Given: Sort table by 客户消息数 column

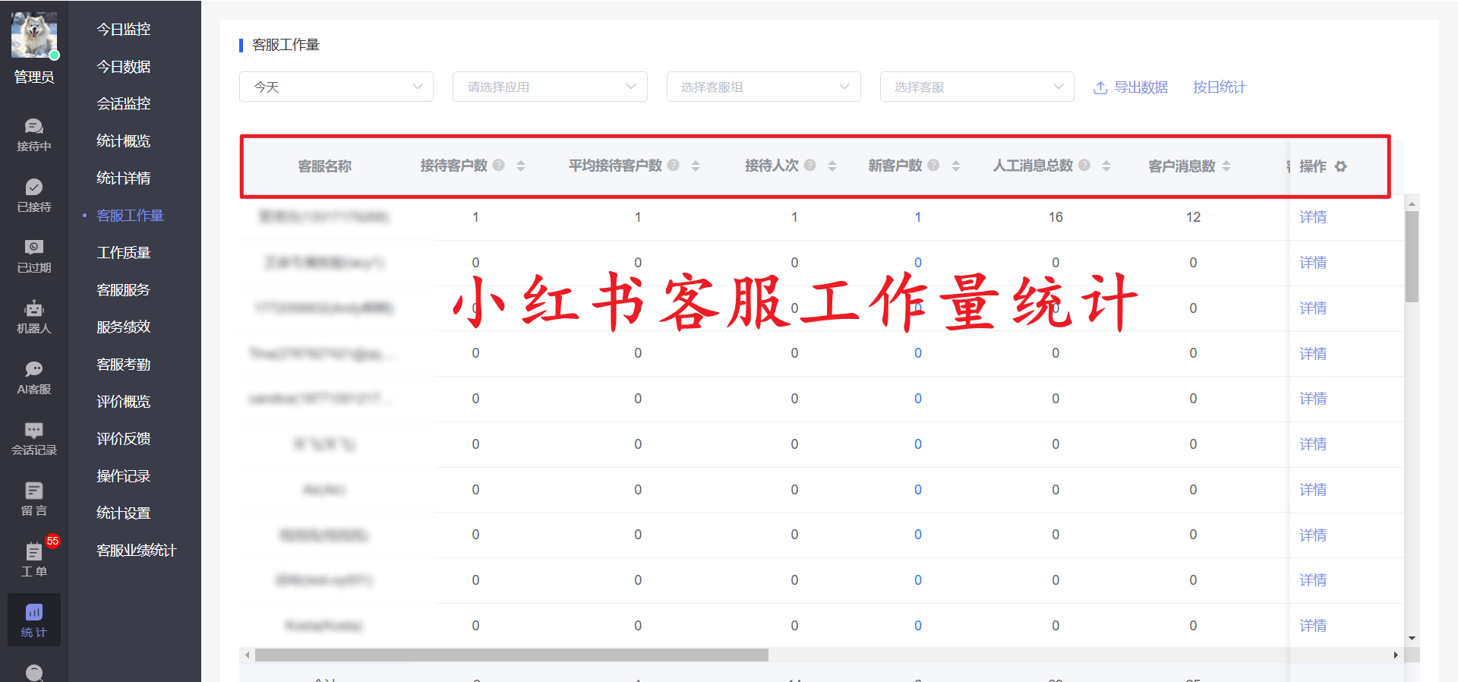Looking at the screenshot, I should click(x=1226, y=166).
